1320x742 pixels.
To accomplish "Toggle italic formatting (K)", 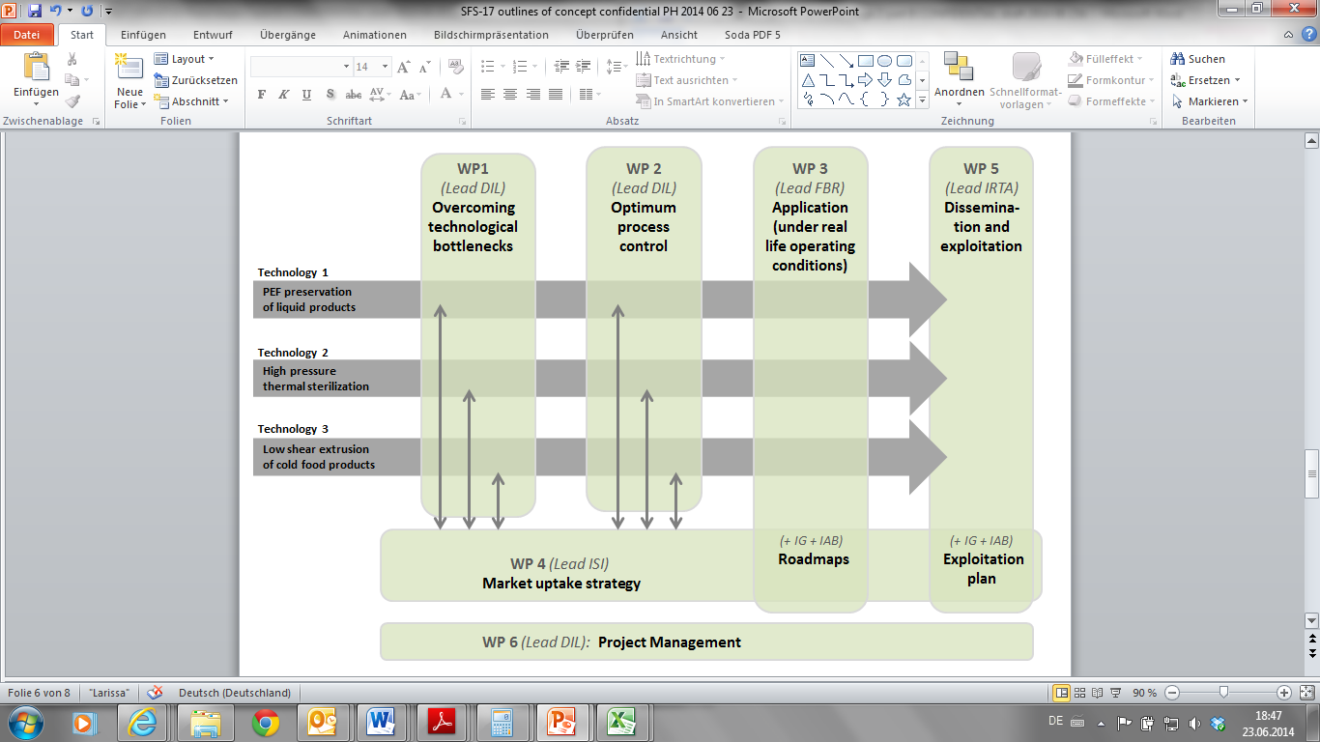I will click(x=283, y=95).
